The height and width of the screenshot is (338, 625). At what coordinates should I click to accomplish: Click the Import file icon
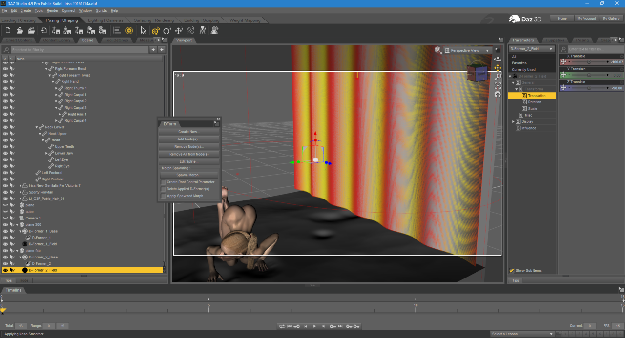pyautogui.click(x=44, y=31)
